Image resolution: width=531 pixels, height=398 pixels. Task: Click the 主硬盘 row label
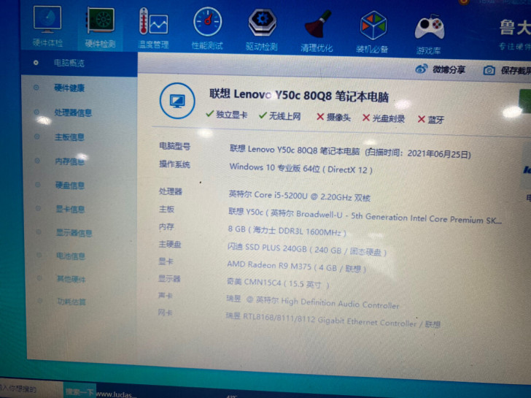(x=170, y=244)
